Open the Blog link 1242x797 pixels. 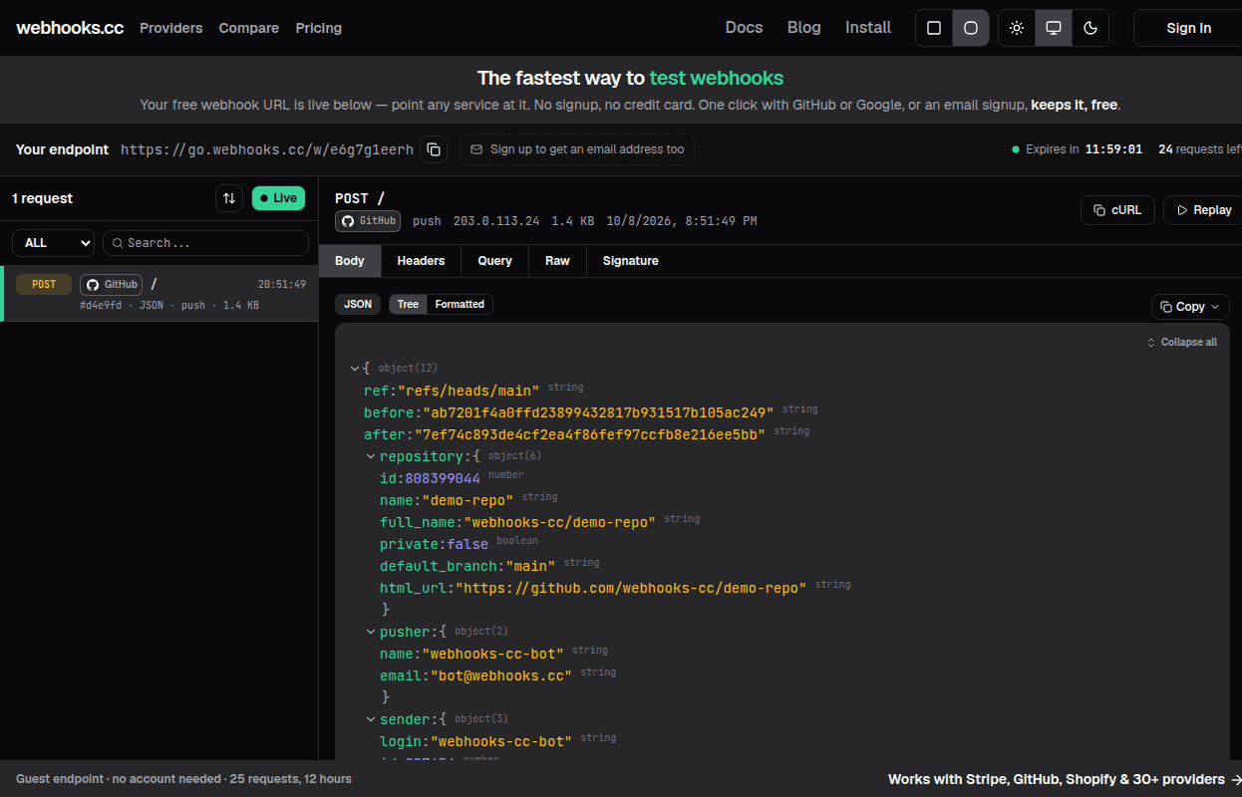tap(804, 28)
